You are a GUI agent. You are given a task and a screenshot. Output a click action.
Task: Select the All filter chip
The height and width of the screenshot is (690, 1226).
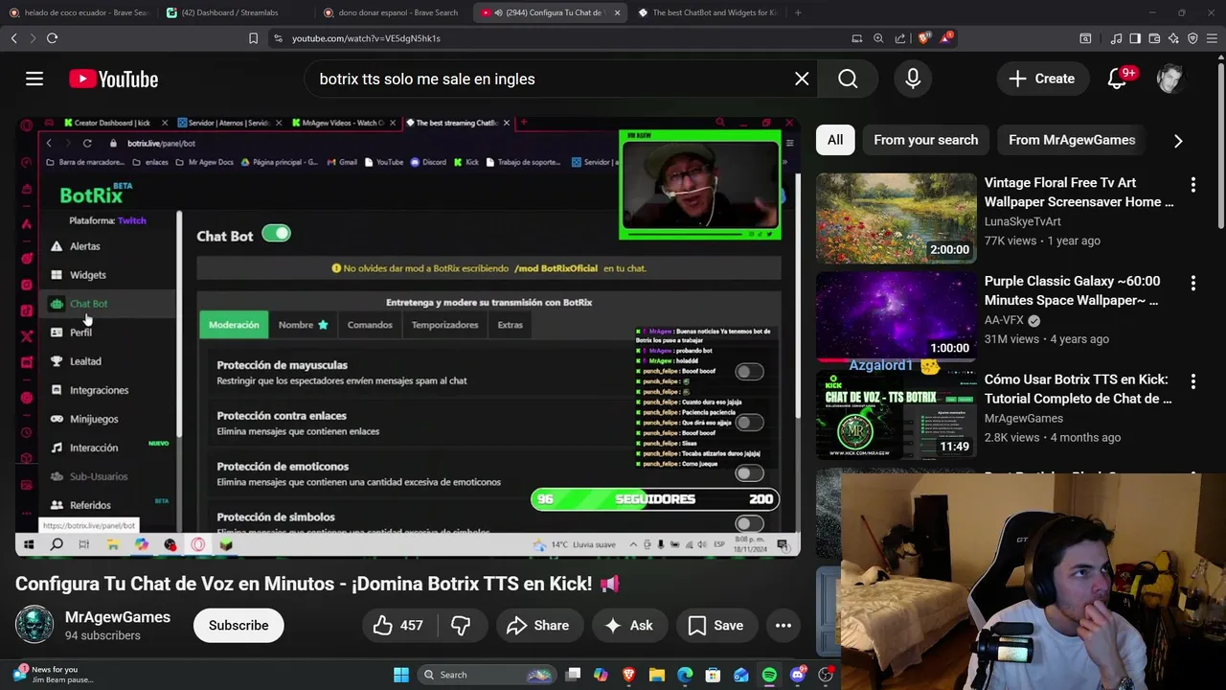click(835, 140)
